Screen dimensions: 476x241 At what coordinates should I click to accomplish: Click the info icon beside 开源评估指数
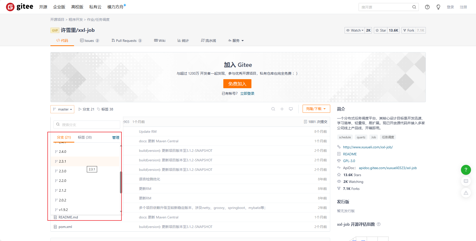tap(379, 224)
